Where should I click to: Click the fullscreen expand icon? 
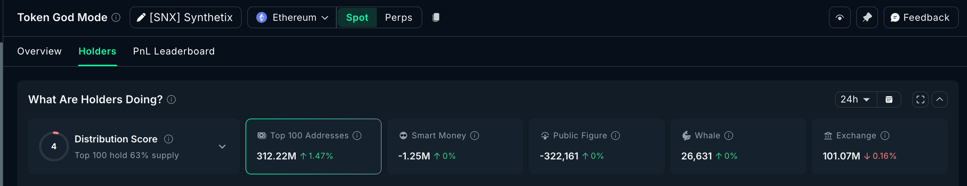(x=920, y=99)
